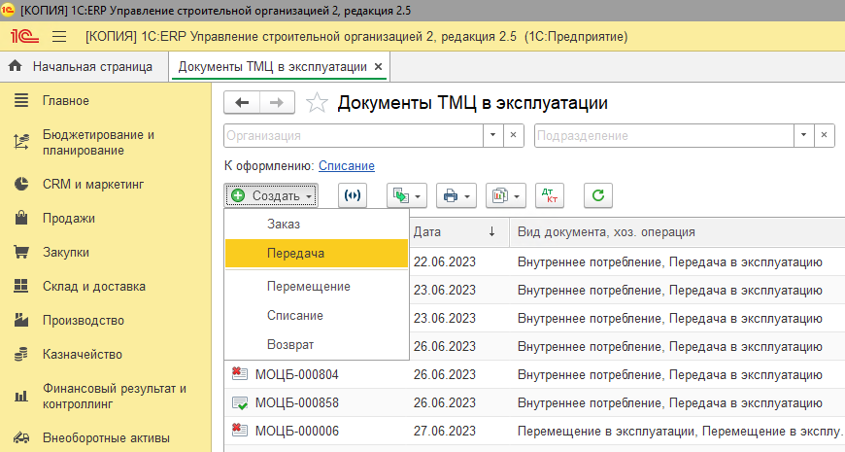Open the Казначейство section in sidebar
Screen dimensions: 845x452
coord(82,355)
